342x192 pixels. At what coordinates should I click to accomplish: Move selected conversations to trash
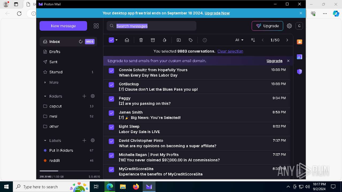click(141, 40)
